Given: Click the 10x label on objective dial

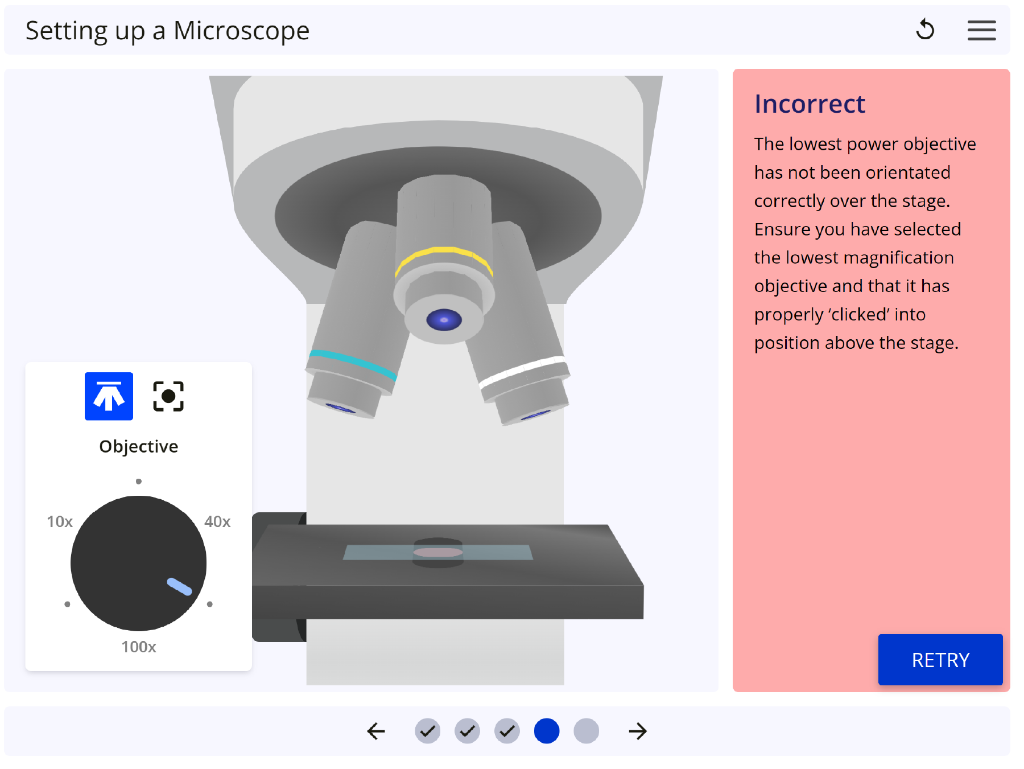Looking at the screenshot, I should tap(60, 521).
